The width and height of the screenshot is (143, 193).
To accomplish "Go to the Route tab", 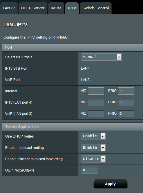I will pyautogui.click(x=56, y=8).
